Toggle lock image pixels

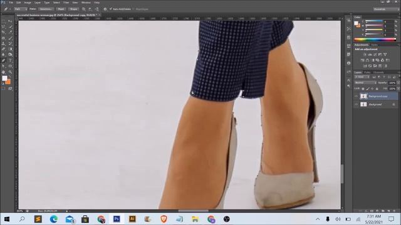click(x=368, y=89)
